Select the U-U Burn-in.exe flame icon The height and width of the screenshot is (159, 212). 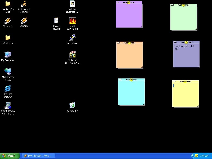[72, 21]
